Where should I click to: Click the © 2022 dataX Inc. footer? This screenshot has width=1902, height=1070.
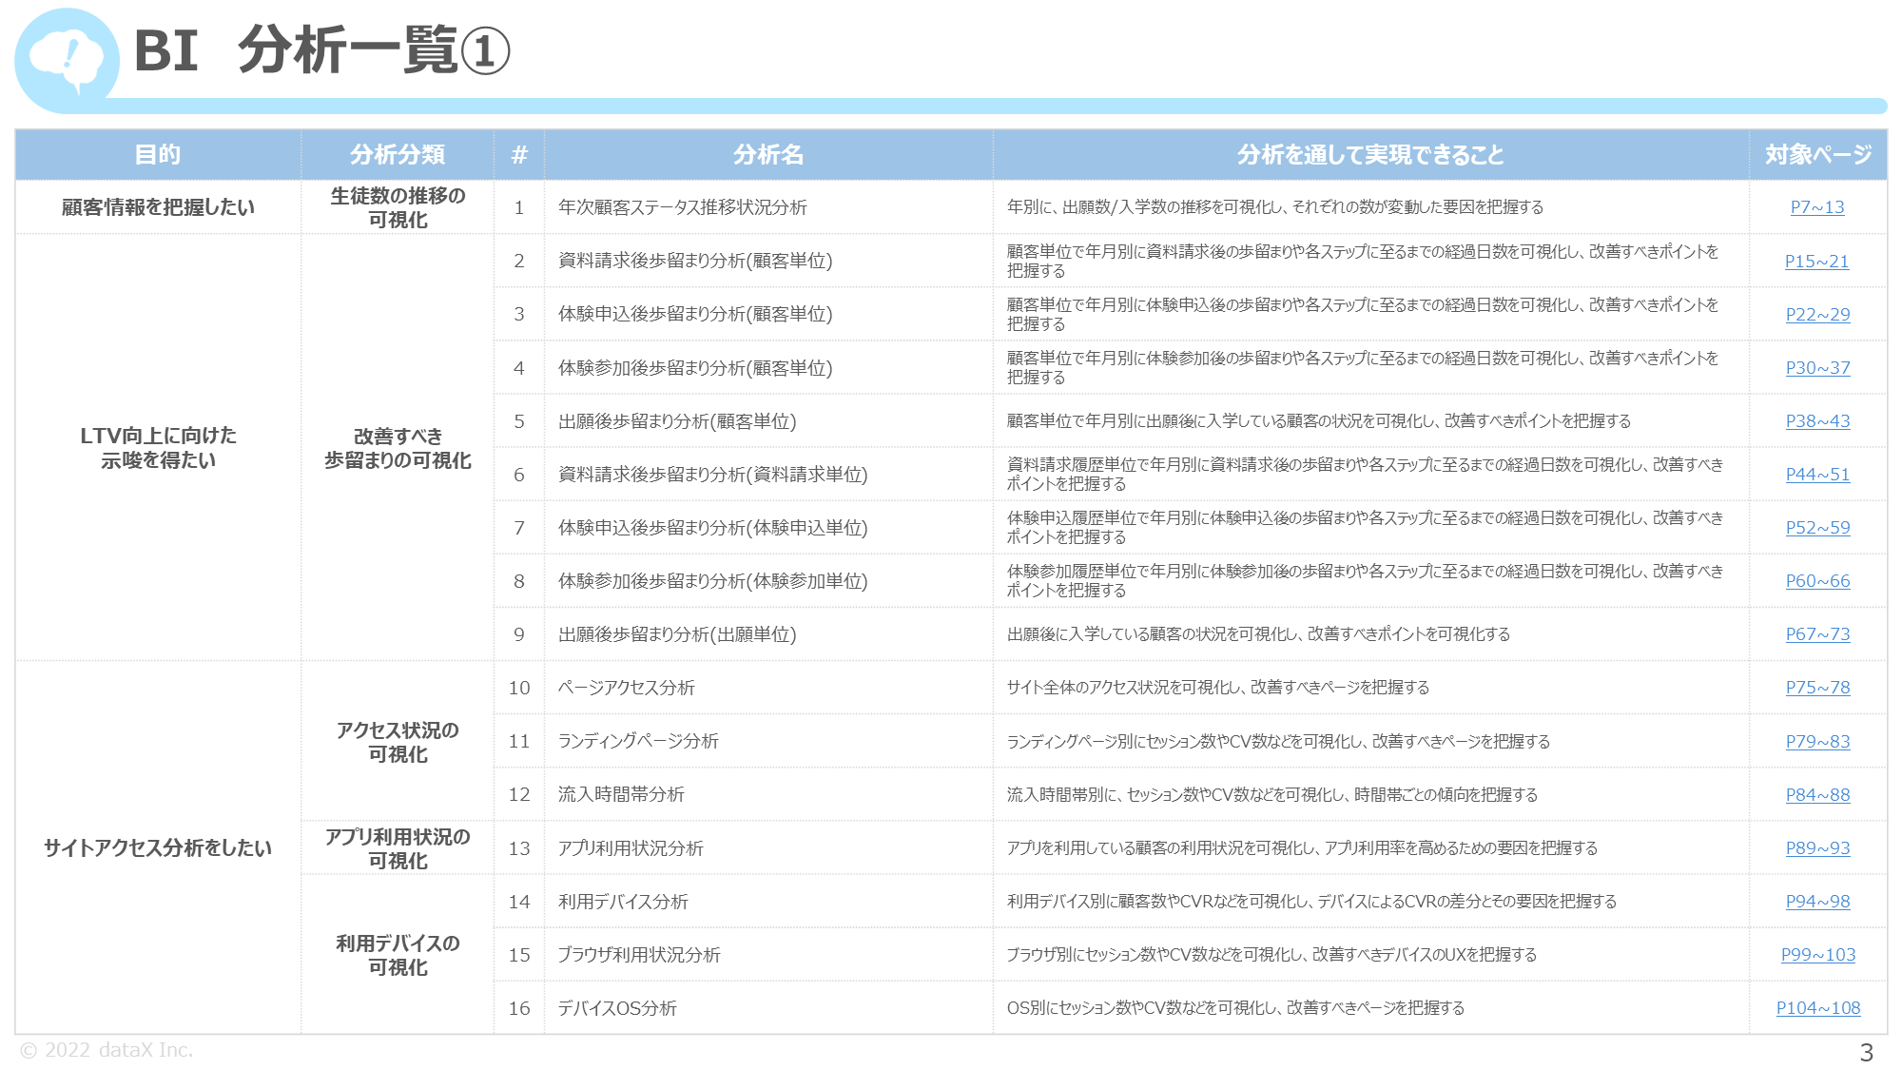pyautogui.click(x=107, y=1050)
